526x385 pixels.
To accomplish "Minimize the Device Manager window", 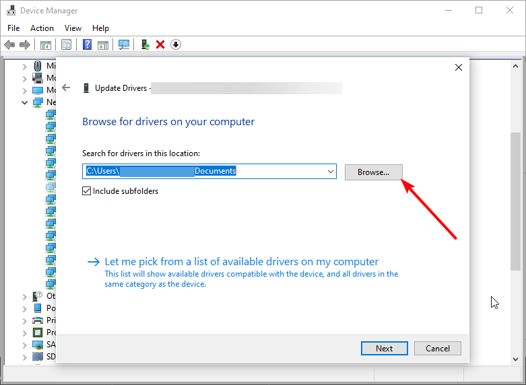I will (449, 10).
